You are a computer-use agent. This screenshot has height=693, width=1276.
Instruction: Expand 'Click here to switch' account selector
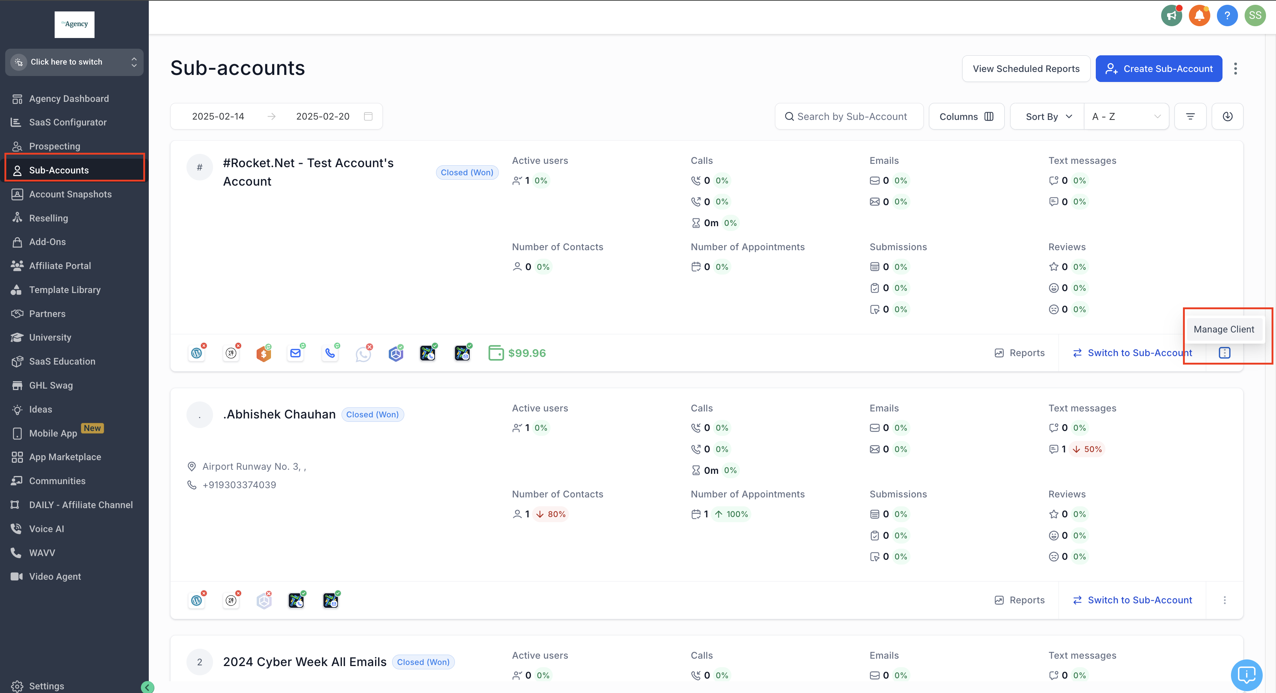74,62
